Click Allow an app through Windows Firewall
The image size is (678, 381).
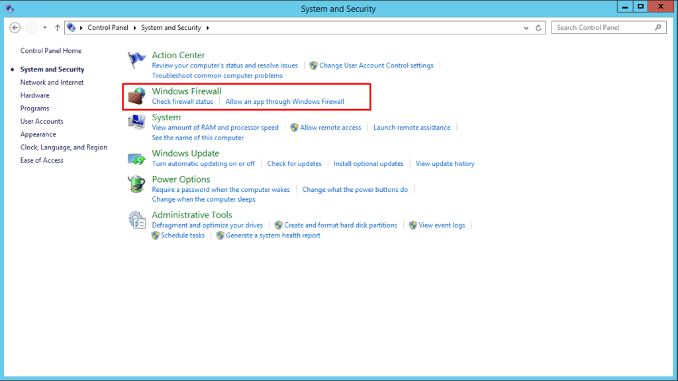click(285, 101)
